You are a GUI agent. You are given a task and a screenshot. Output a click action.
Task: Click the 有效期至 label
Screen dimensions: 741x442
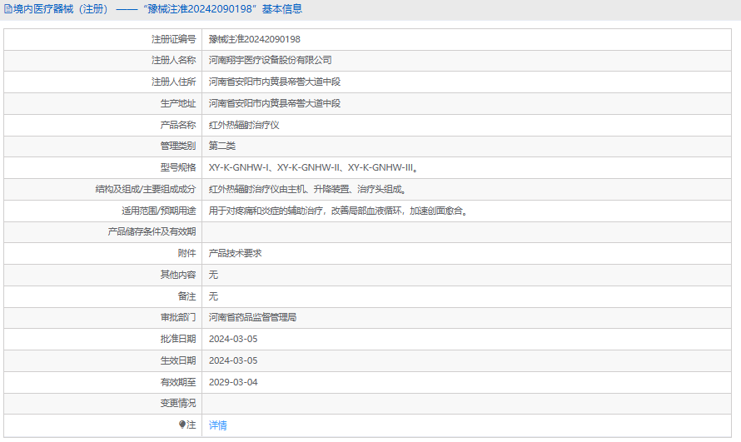177,382
